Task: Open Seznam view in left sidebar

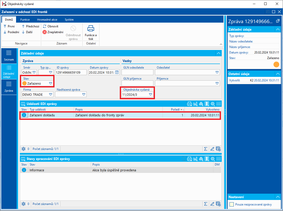Action: point(9,56)
